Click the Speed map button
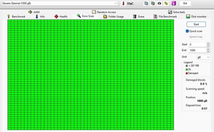214x132 pixels. pos(196,37)
